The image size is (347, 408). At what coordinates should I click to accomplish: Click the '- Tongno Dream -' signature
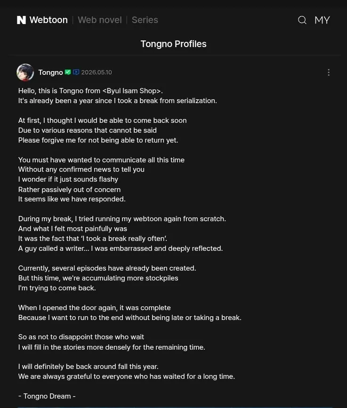point(47,396)
